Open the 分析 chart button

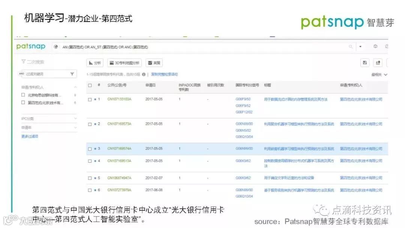tap(95, 63)
